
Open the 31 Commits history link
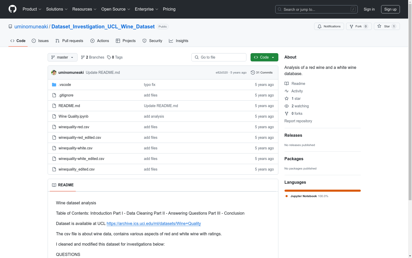pyautogui.click(x=262, y=72)
